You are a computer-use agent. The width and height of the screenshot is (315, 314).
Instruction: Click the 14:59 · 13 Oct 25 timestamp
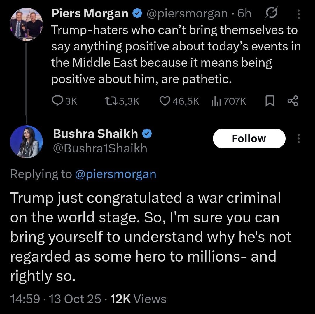point(56,299)
